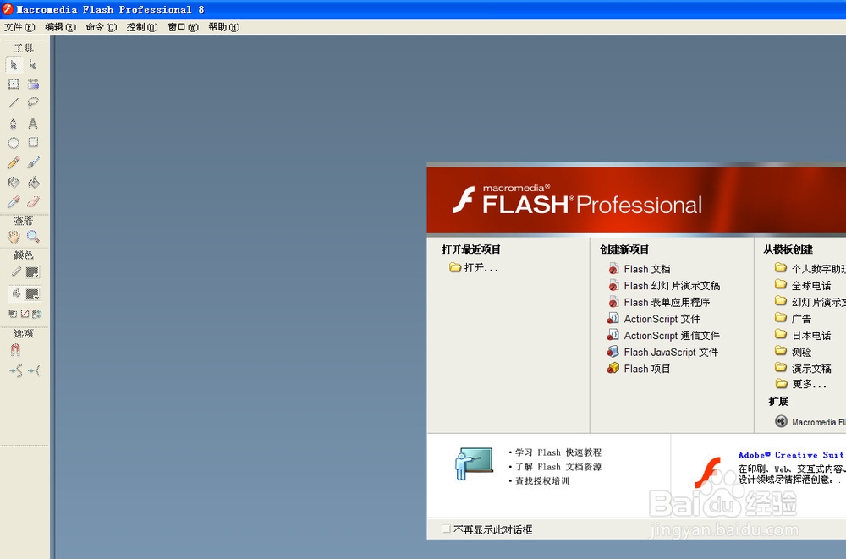
Task: Toggle Snap to Objects magnet
Action: tap(15, 350)
